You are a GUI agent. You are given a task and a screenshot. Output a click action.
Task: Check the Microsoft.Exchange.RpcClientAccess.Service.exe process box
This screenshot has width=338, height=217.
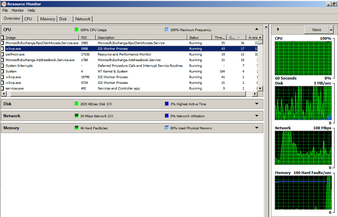point(3,43)
